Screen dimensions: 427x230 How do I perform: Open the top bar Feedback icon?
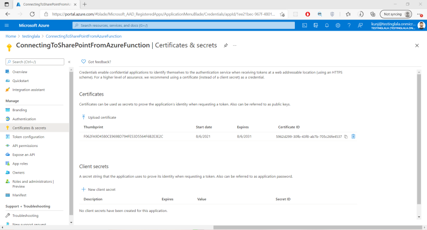point(360,25)
